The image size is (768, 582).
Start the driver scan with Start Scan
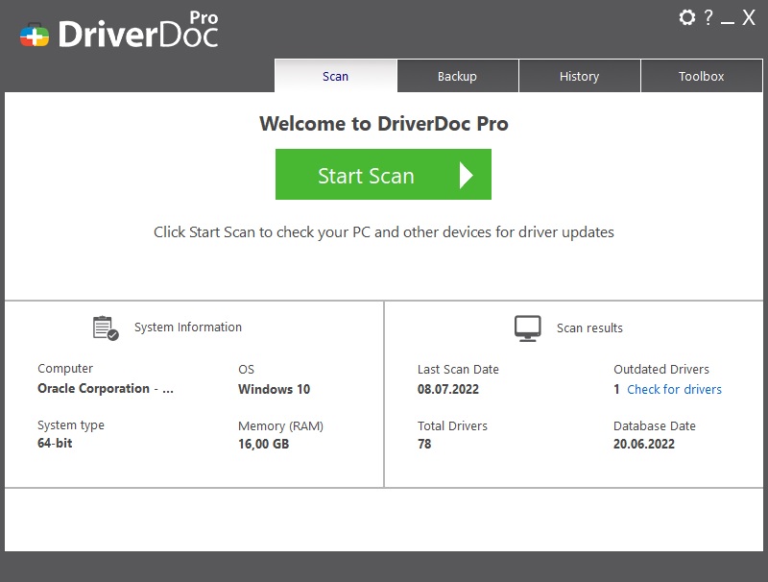pos(383,175)
